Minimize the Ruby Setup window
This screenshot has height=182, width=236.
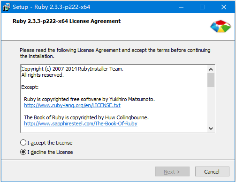[x=181, y=7]
